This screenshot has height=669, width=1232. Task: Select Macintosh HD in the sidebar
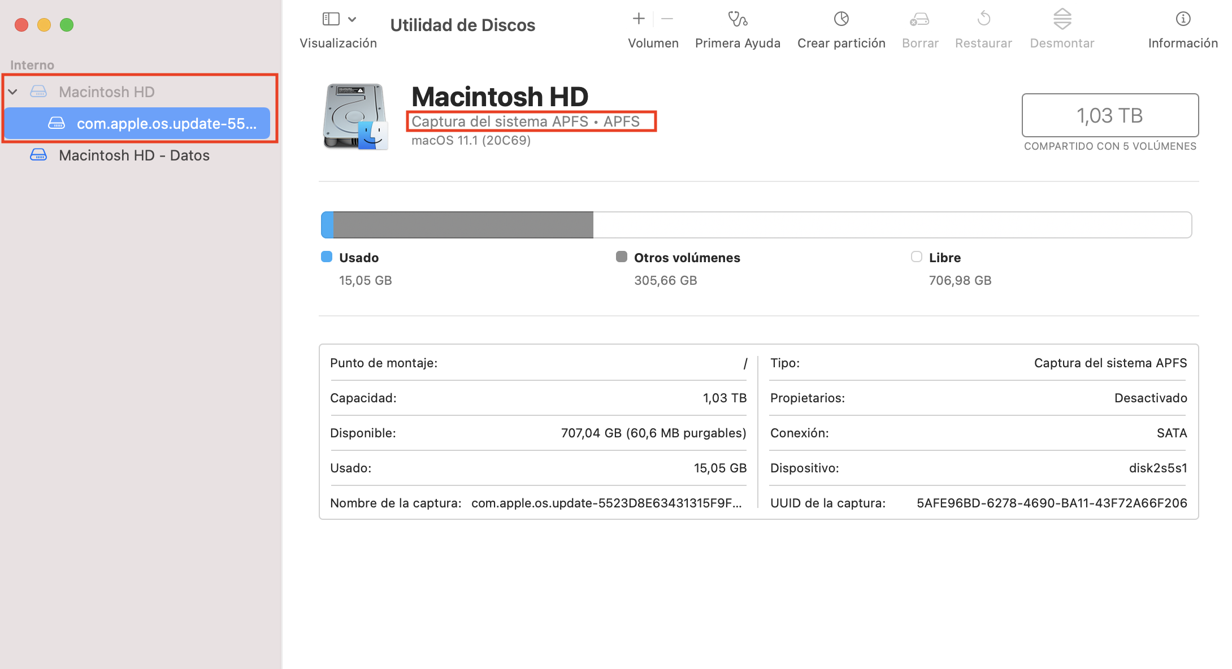click(x=106, y=92)
